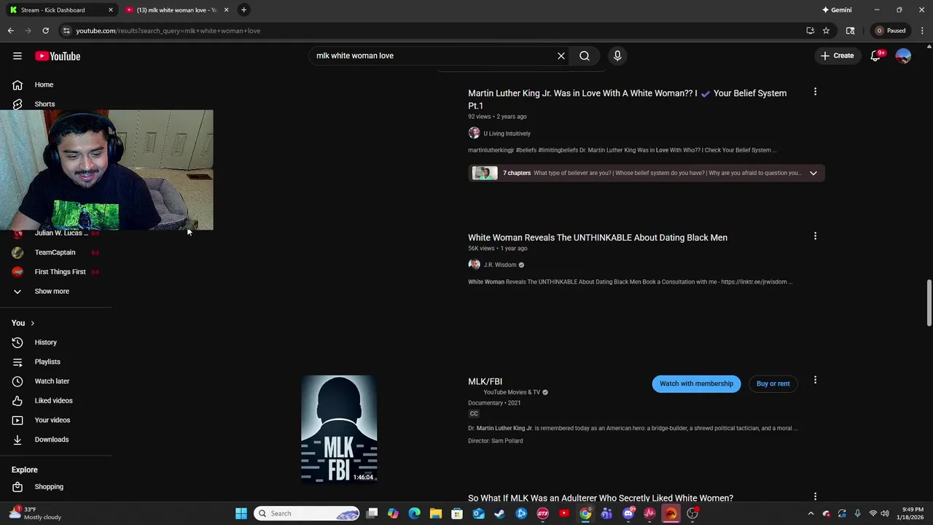Open U Living Intuitively channel
Image resolution: width=933 pixels, height=525 pixels.
pyautogui.click(x=507, y=133)
